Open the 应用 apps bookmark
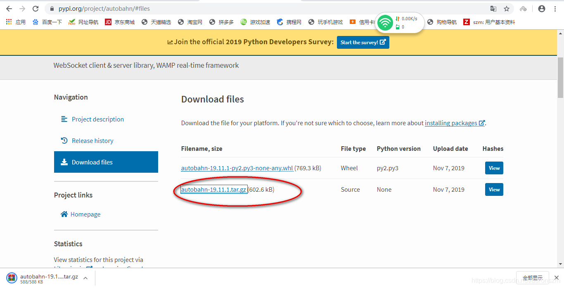This screenshot has width=564, height=288. [16, 22]
